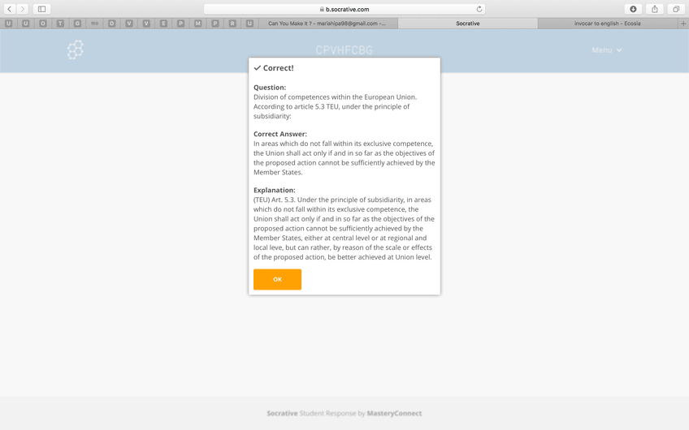Switch to invocar to english Ecosia tab
The height and width of the screenshot is (430, 689).
[607, 24]
